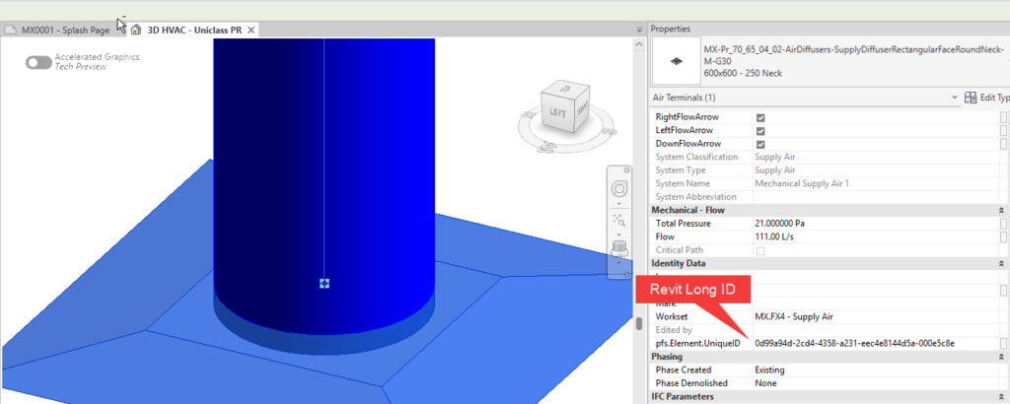Viewport: 1010px width, 404px height.
Task: Click the top face of the ViewCube
Action: coord(566,88)
